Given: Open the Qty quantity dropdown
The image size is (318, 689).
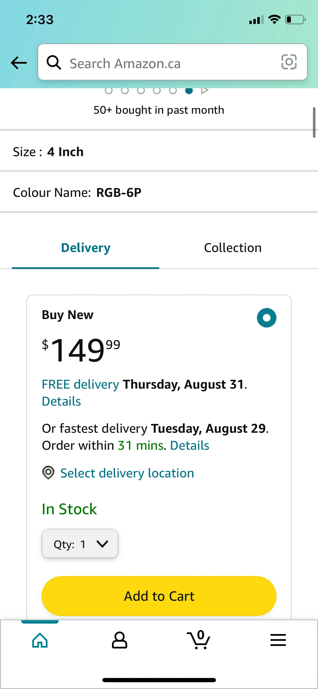Looking at the screenshot, I should [x=80, y=544].
